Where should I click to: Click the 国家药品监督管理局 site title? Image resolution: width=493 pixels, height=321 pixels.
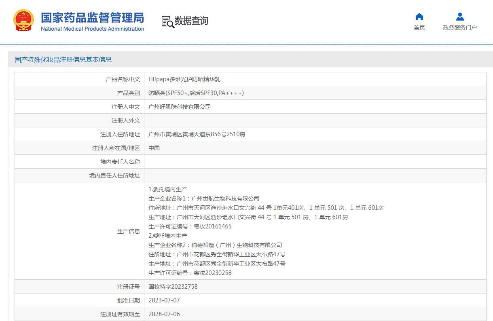pos(92,17)
